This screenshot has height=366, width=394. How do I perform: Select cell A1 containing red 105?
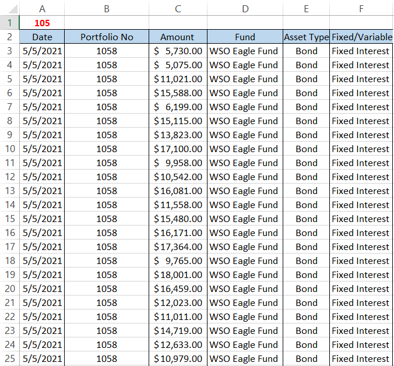(42, 23)
